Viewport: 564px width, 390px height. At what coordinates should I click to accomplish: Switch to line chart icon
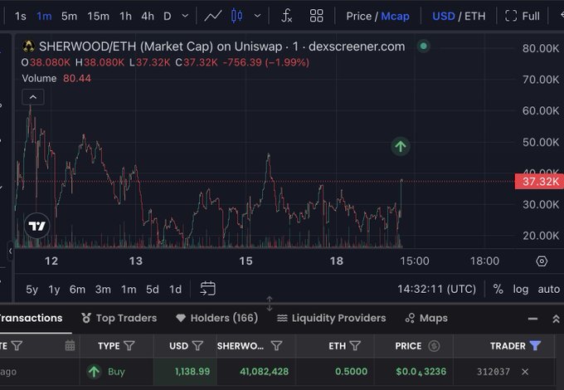[213, 16]
